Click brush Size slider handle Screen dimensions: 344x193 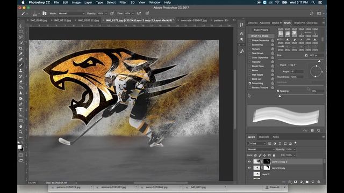tap(319, 61)
